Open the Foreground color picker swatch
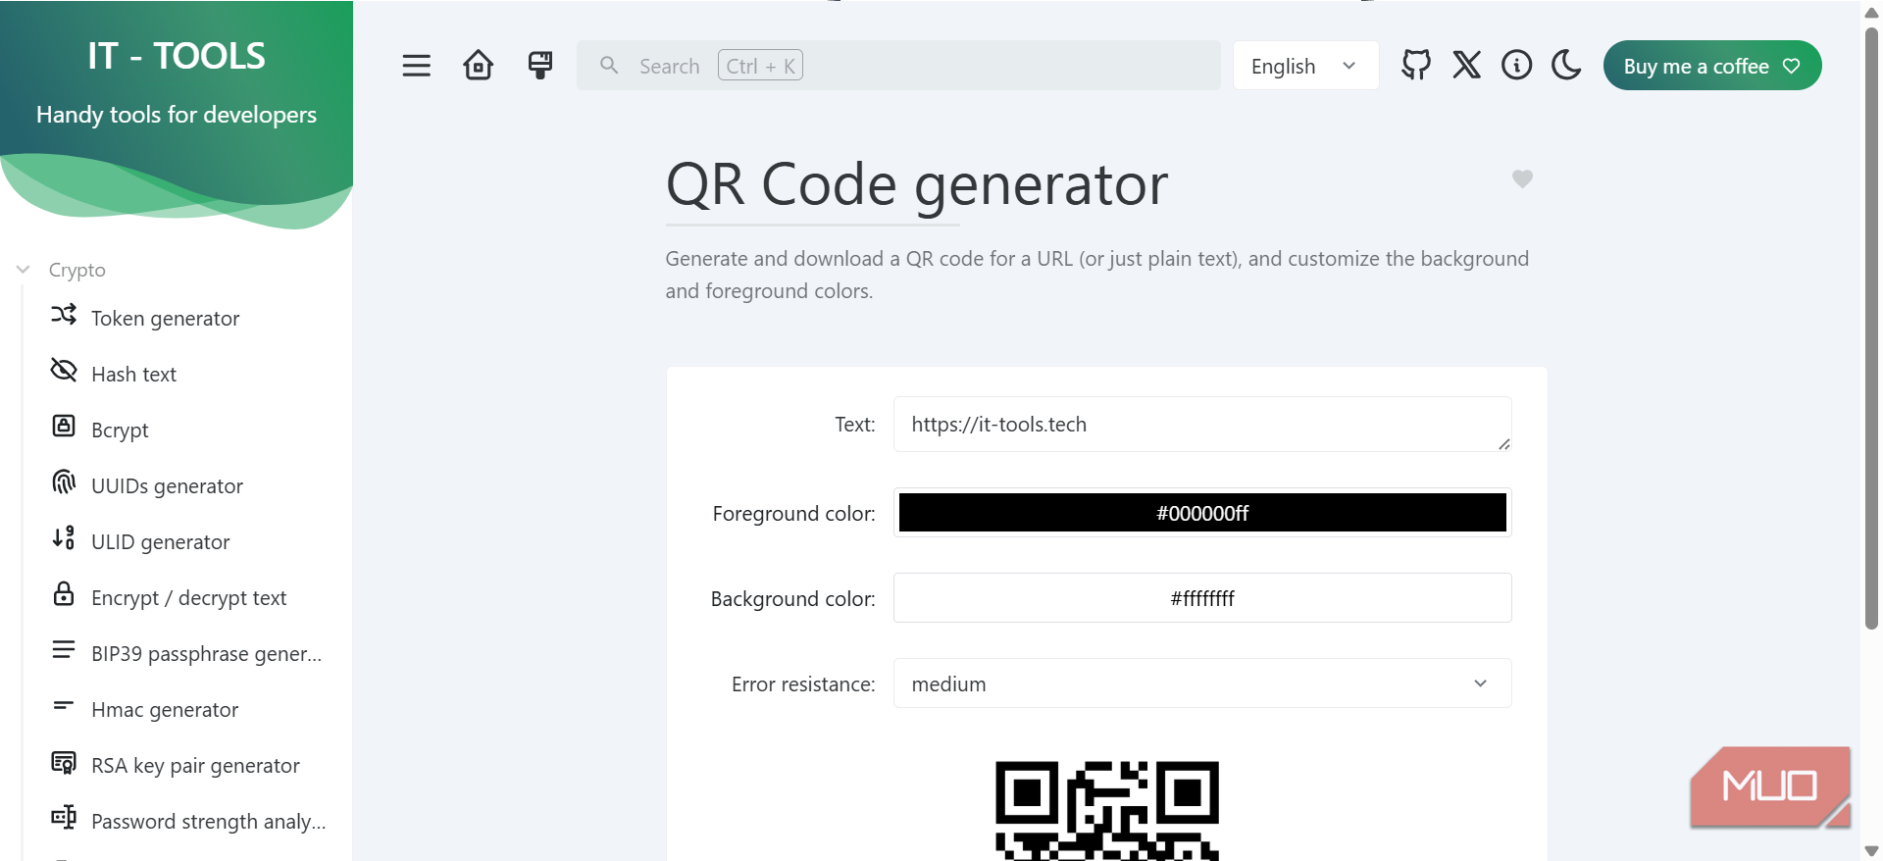Viewport: 1883px width, 861px height. click(1202, 513)
